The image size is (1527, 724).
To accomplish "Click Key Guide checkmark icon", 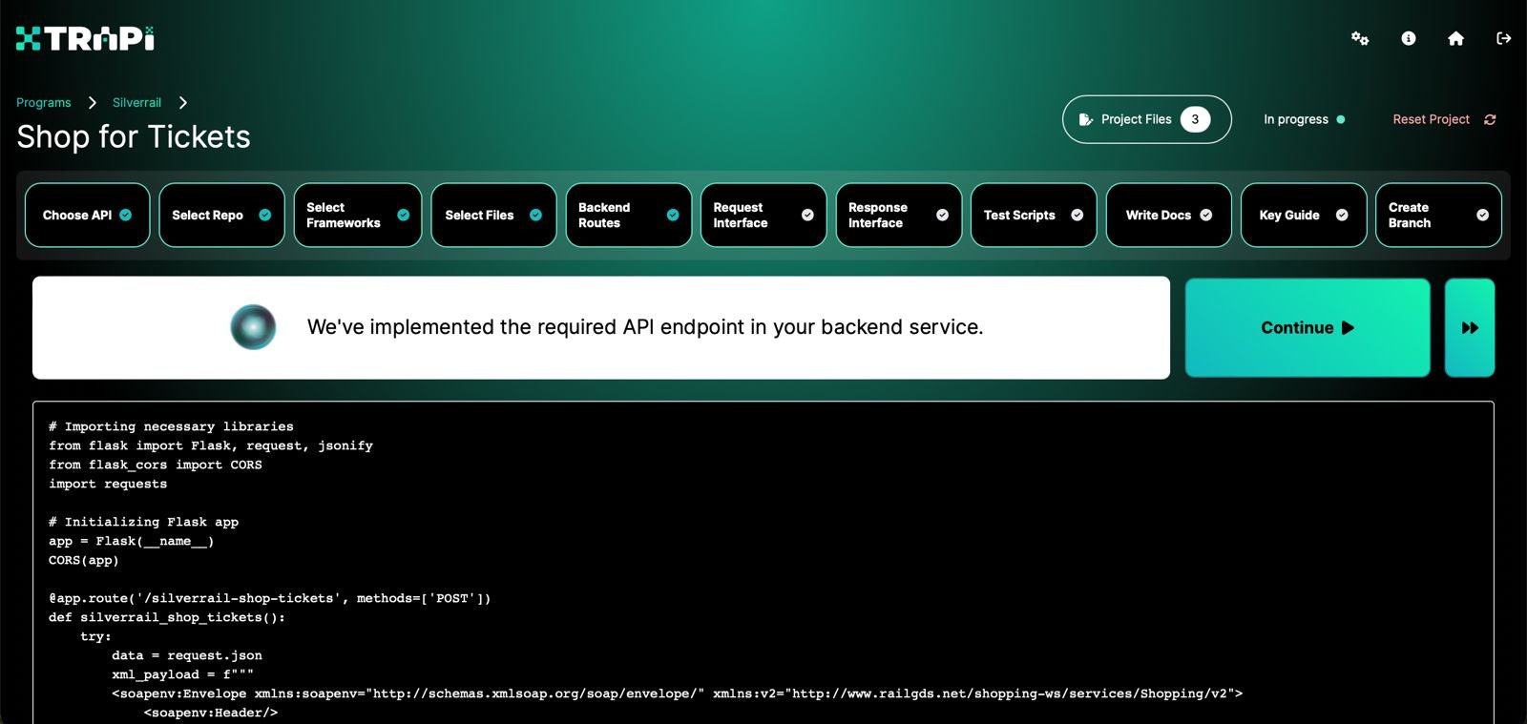I will [x=1342, y=215].
